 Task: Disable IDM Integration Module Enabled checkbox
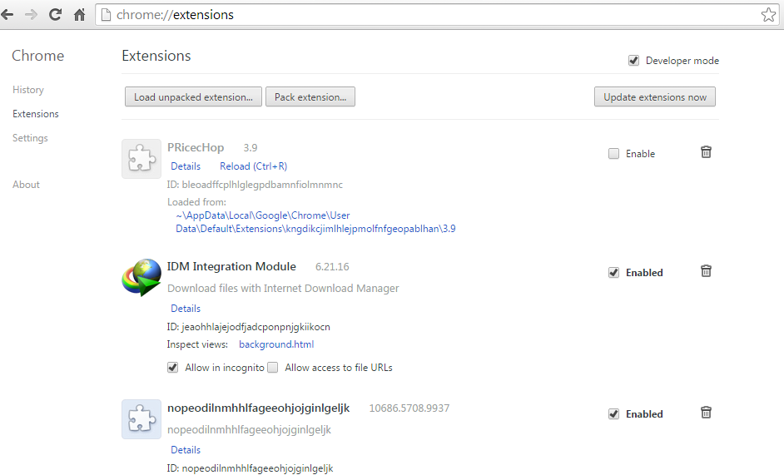pos(613,273)
